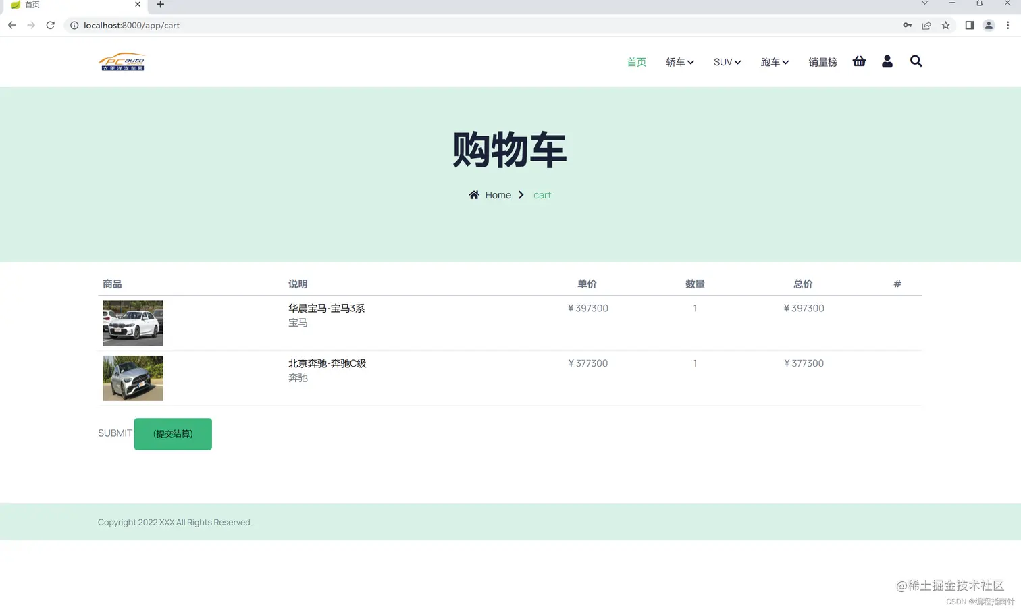Click home icon in breadcrumb
The height and width of the screenshot is (609, 1021).
tap(474, 195)
